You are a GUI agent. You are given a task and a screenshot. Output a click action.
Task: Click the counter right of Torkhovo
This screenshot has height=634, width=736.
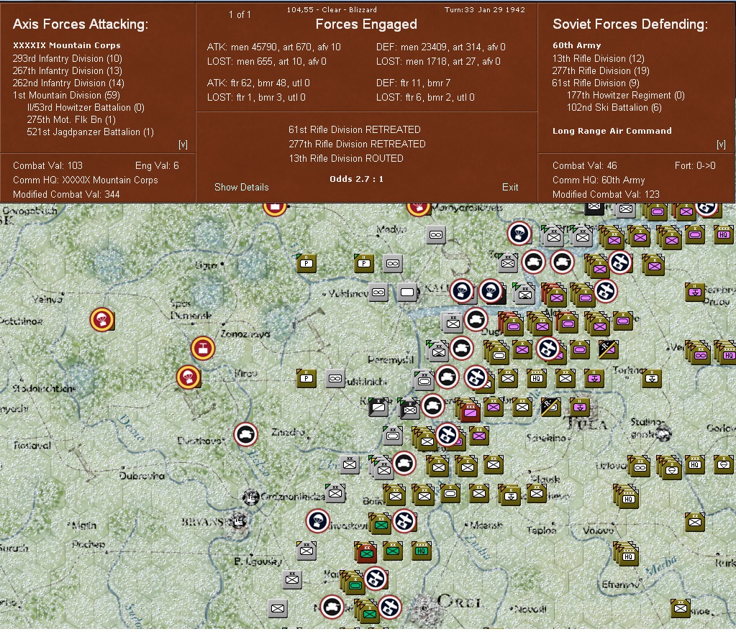click(652, 378)
